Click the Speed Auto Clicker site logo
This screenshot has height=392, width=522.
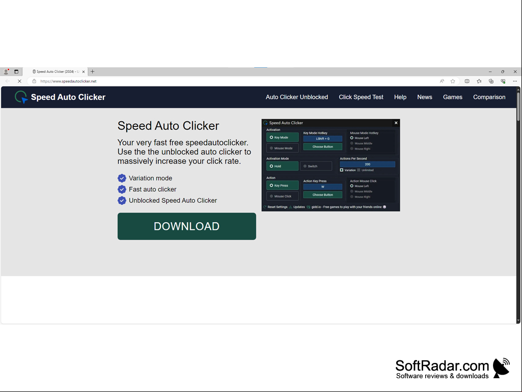21,97
